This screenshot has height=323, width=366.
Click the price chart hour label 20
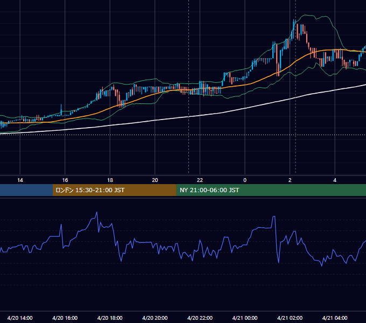(155, 180)
